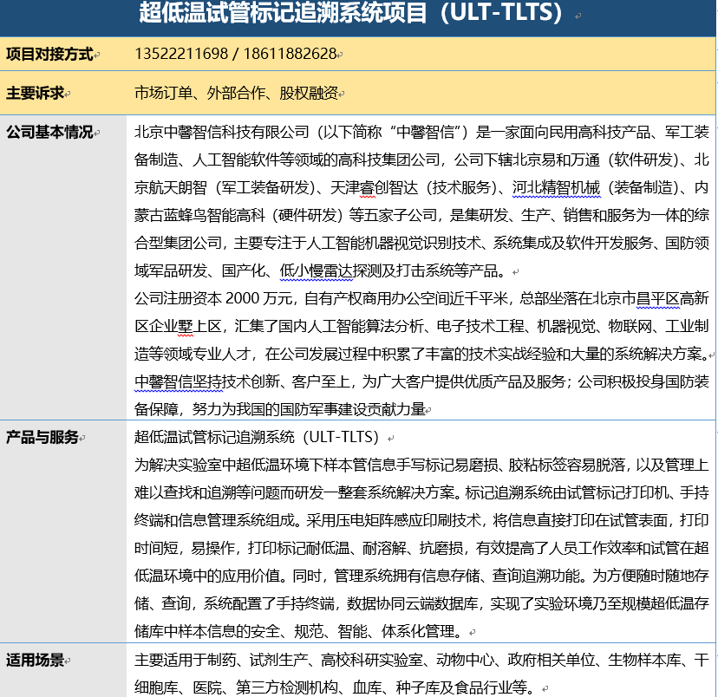Click the words "胶粘标签"
Viewport: 718px width, 697px height.
coord(538,465)
